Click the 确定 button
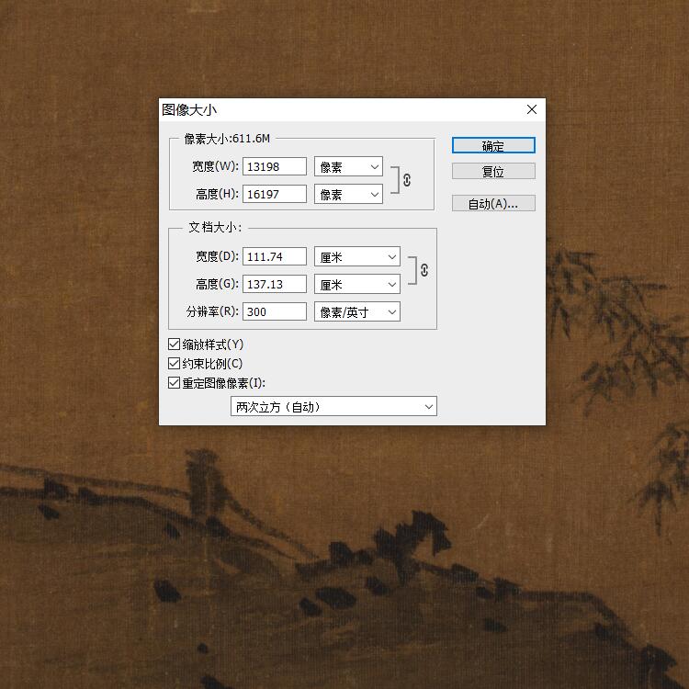 493,145
